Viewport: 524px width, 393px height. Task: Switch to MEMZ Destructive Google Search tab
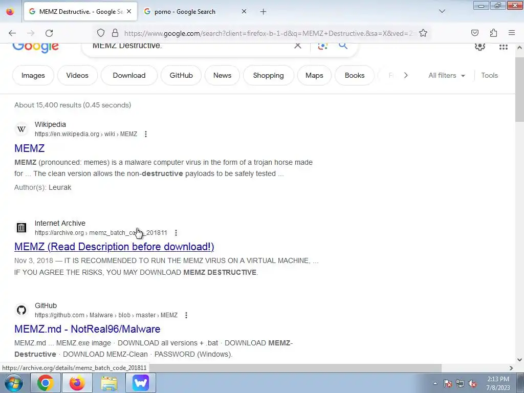point(80,11)
